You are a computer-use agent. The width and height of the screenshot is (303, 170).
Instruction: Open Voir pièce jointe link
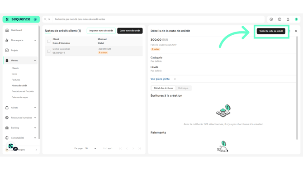(160, 79)
